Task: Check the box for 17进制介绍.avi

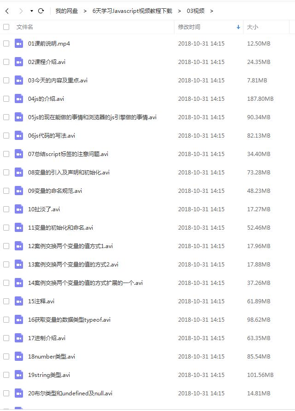Action: 6,338
